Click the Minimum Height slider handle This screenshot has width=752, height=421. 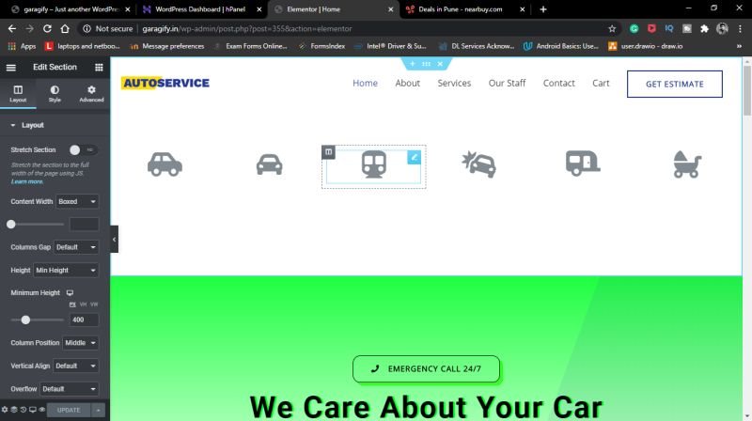pyautogui.click(x=25, y=320)
